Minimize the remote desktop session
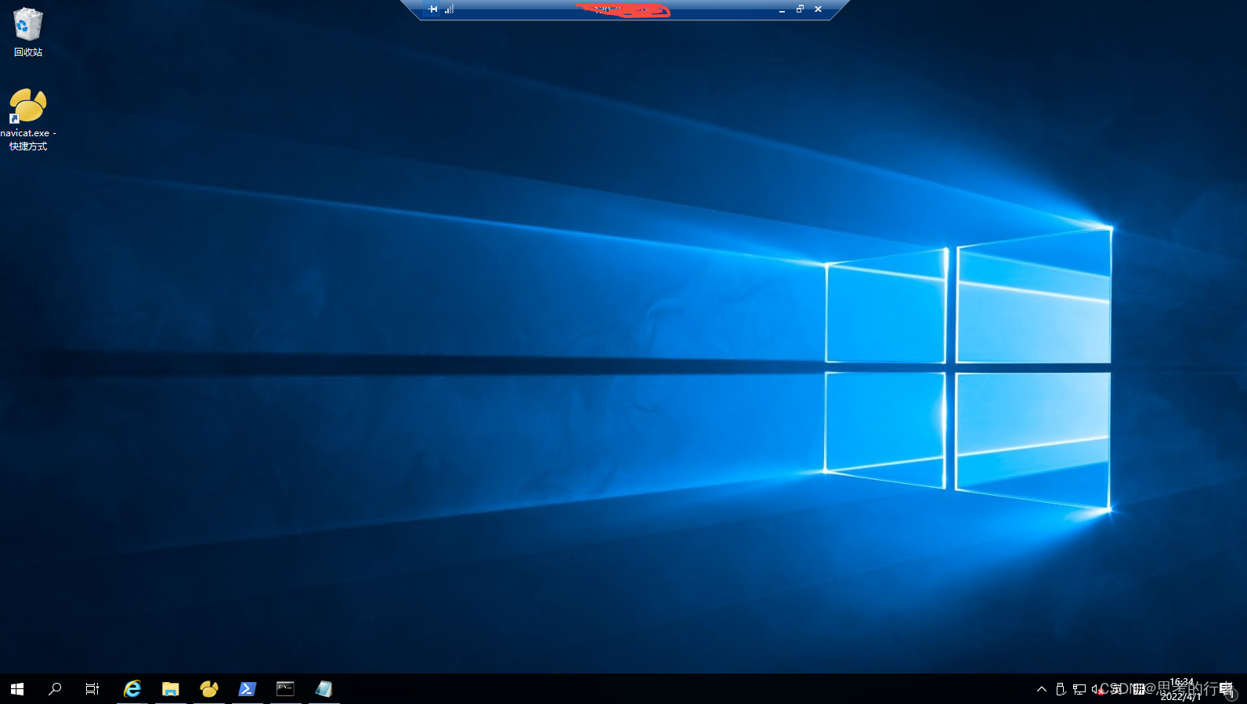The image size is (1247, 704). coord(782,9)
